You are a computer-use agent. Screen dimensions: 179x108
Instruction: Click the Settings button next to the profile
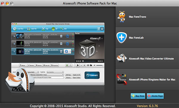tap(68, 75)
